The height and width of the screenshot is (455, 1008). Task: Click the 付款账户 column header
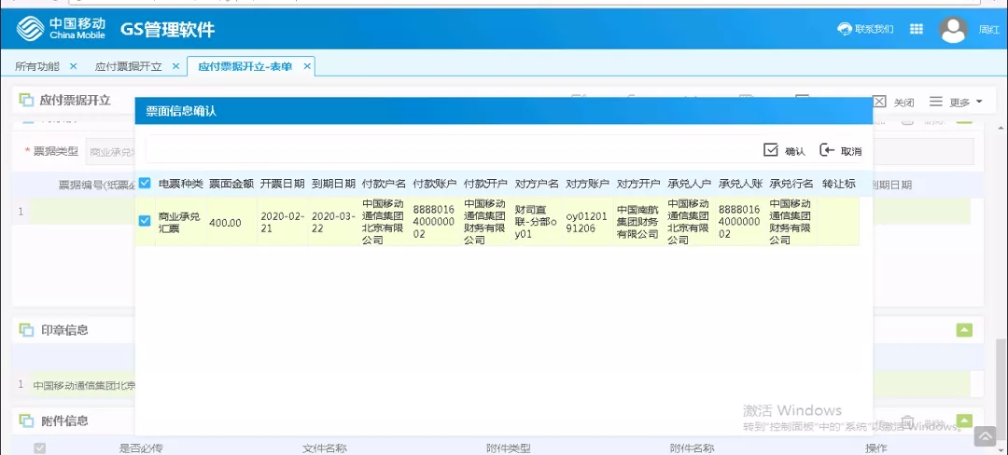click(435, 184)
